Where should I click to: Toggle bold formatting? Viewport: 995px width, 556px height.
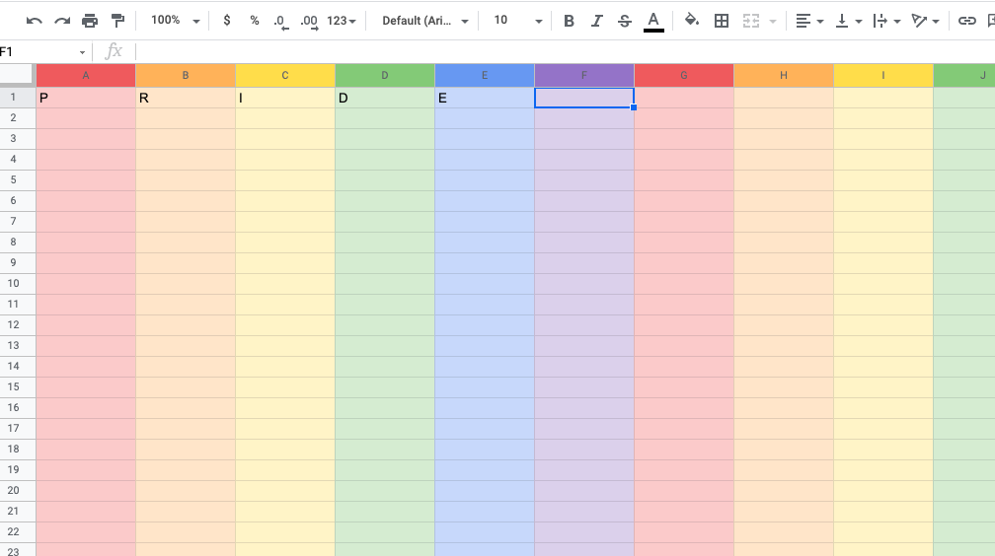(x=569, y=21)
